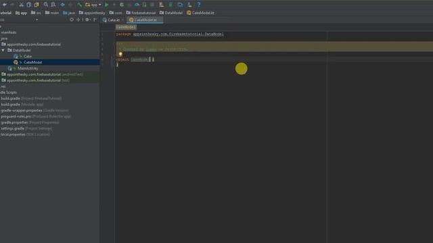Hide the project panel with its hide icon

(x=95, y=20)
